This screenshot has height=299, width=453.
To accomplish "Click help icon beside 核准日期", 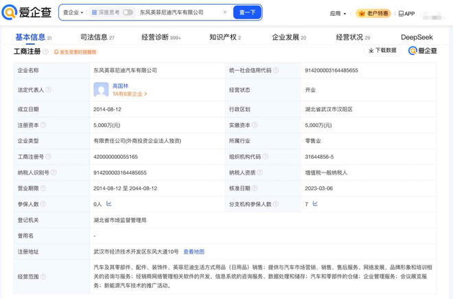I will (x=255, y=188).
